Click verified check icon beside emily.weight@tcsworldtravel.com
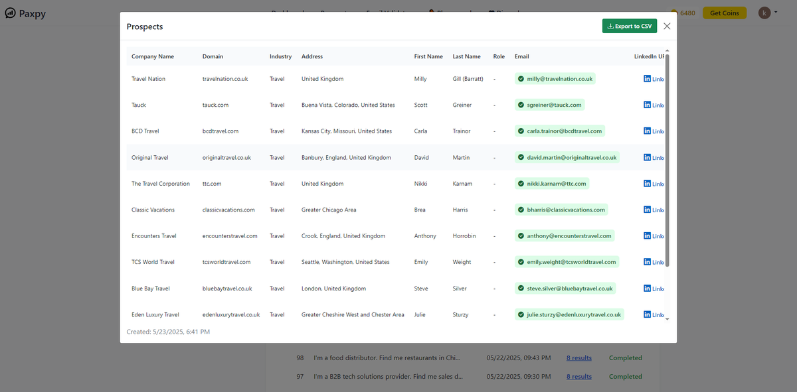Viewport: 797px width, 392px height. (x=521, y=262)
